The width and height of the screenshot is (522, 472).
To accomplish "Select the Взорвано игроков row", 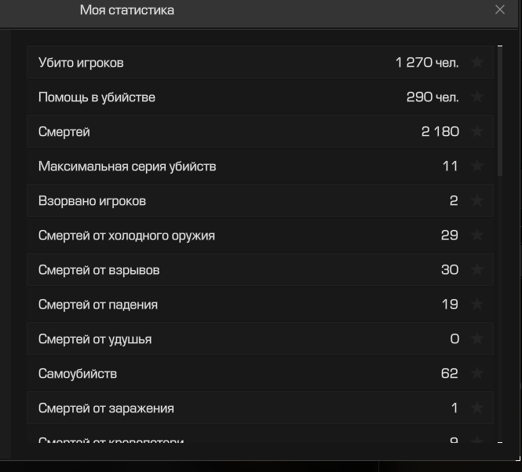I will [260, 200].
